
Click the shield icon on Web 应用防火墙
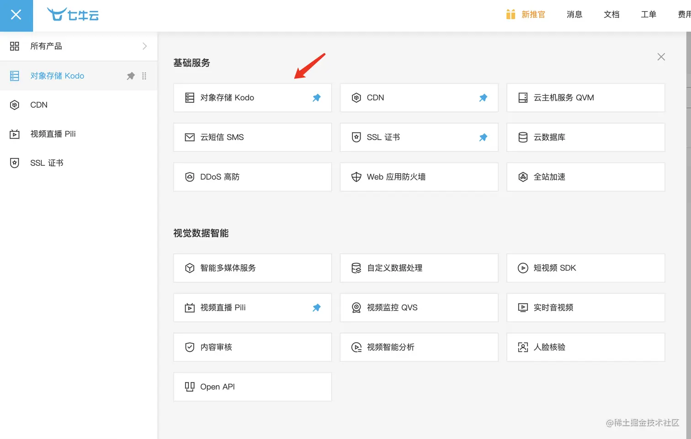(356, 177)
